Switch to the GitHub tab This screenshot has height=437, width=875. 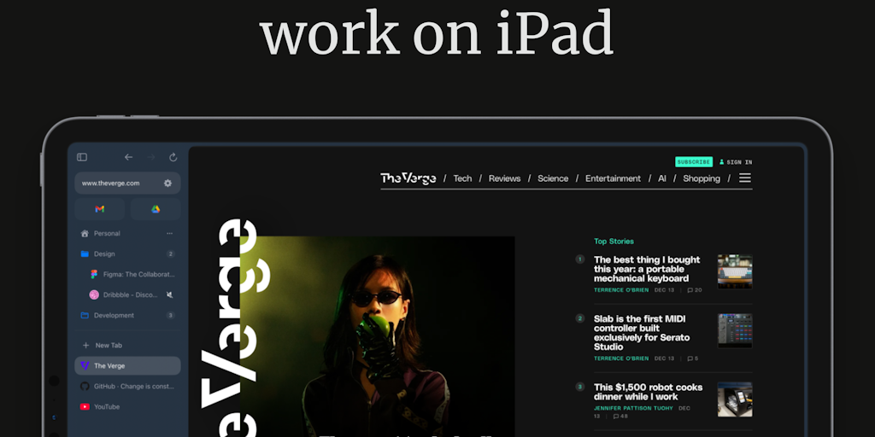click(127, 387)
